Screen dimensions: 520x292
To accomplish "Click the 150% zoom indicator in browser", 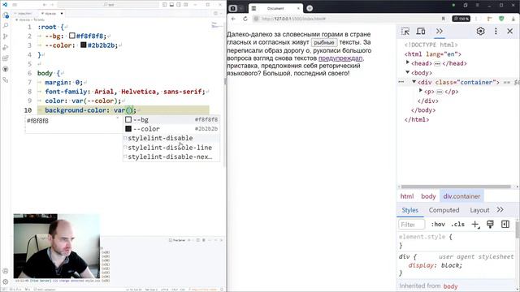I will [x=461, y=19].
